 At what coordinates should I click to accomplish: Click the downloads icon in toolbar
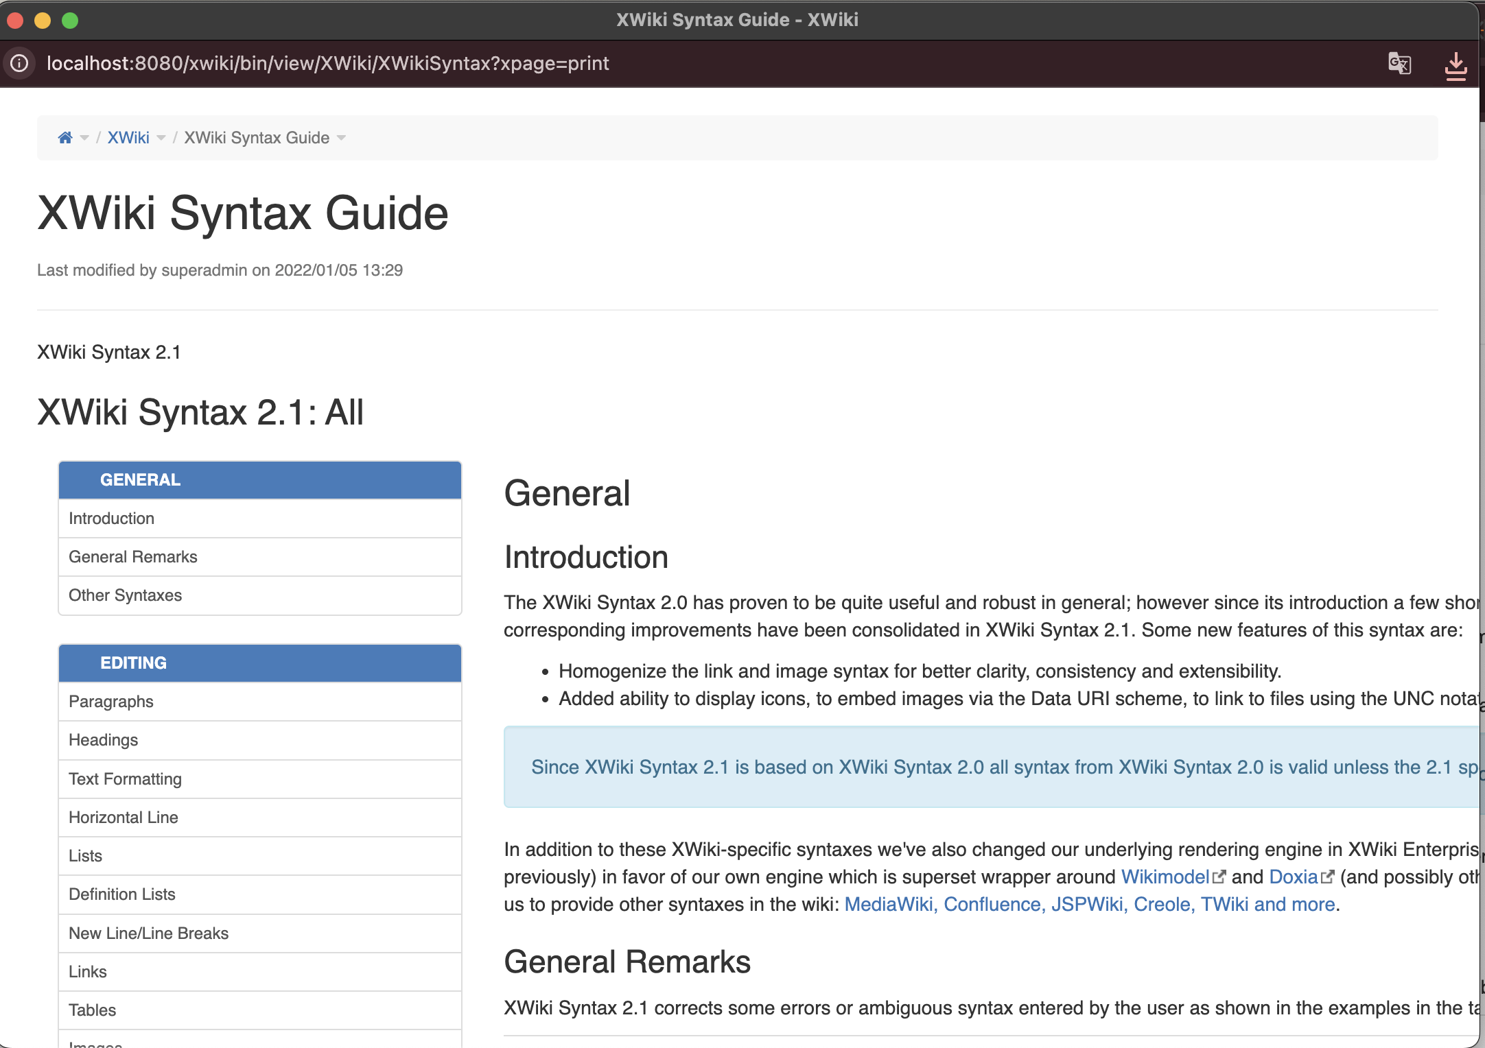(1455, 65)
